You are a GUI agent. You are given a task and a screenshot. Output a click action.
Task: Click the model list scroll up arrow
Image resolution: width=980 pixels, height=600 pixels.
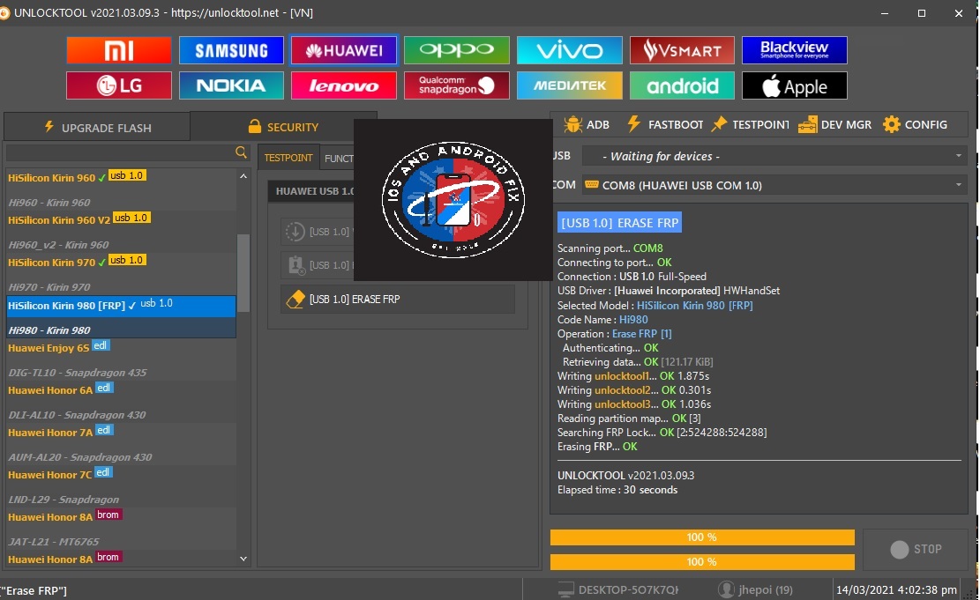pyautogui.click(x=243, y=177)
